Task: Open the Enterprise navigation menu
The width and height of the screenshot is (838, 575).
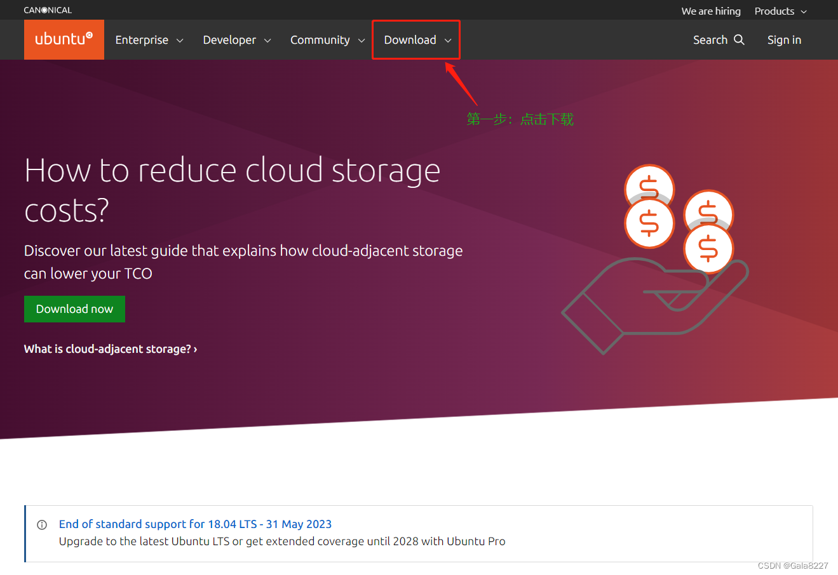Action: click(x=149, y=40)
